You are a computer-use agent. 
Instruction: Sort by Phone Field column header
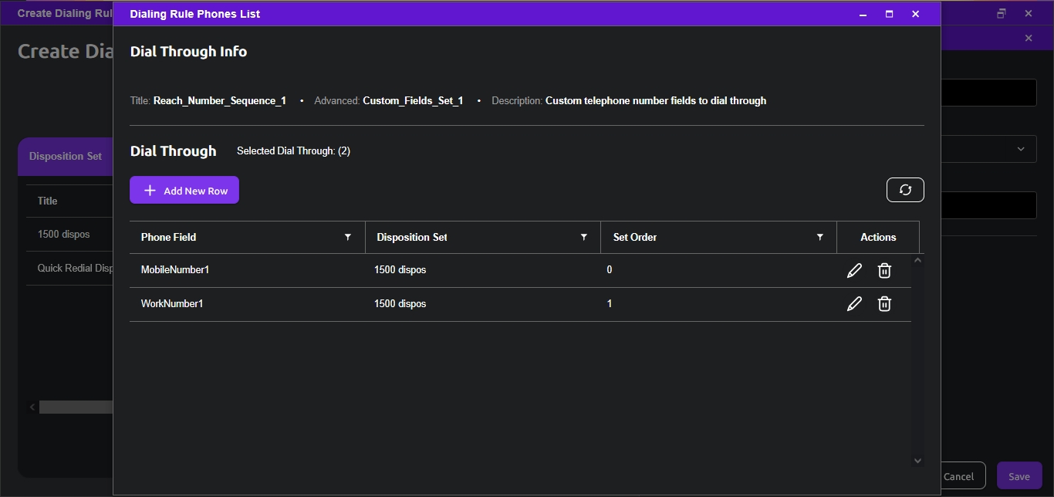(x=168, y=237)
